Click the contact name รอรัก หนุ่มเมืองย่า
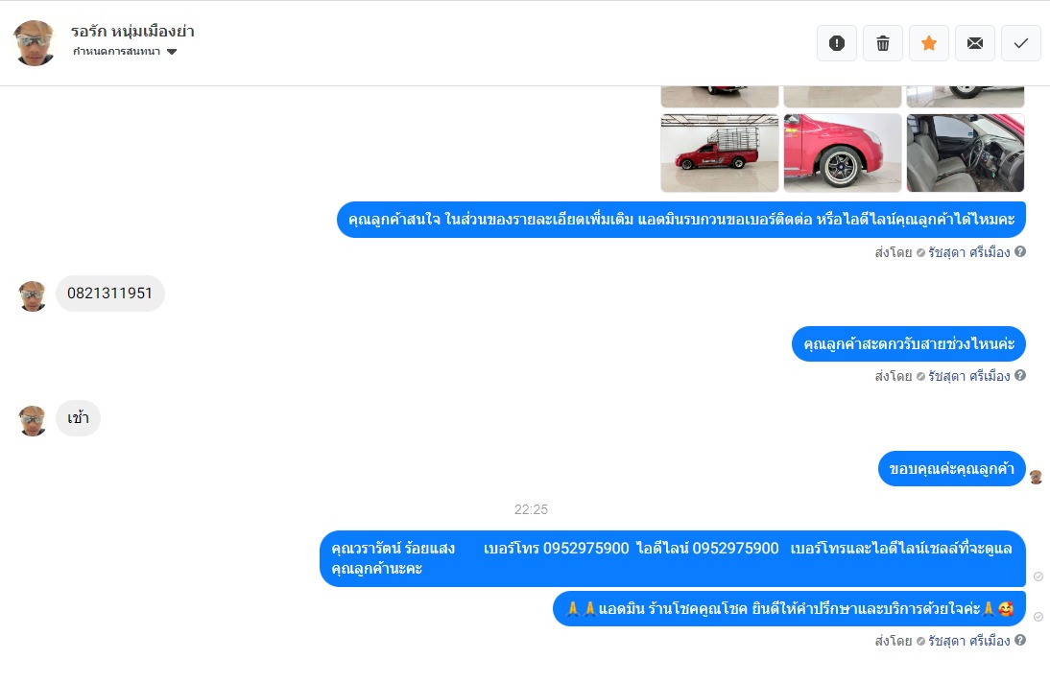The height and width of the screenshot is (682, 1050). tap(132, 32)
